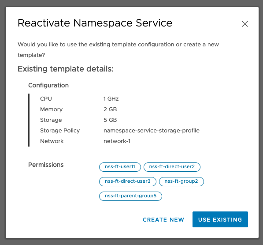Select the nss-ft-parent-group5 permission tag
Screen dimensions: 263x245
click(x=130, y=196)
